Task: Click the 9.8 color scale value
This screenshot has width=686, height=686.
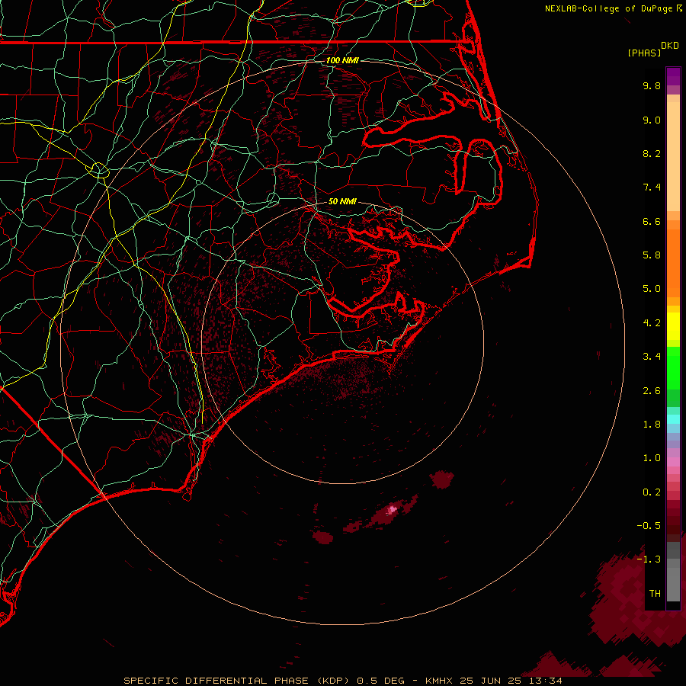Action: (652, 85)
